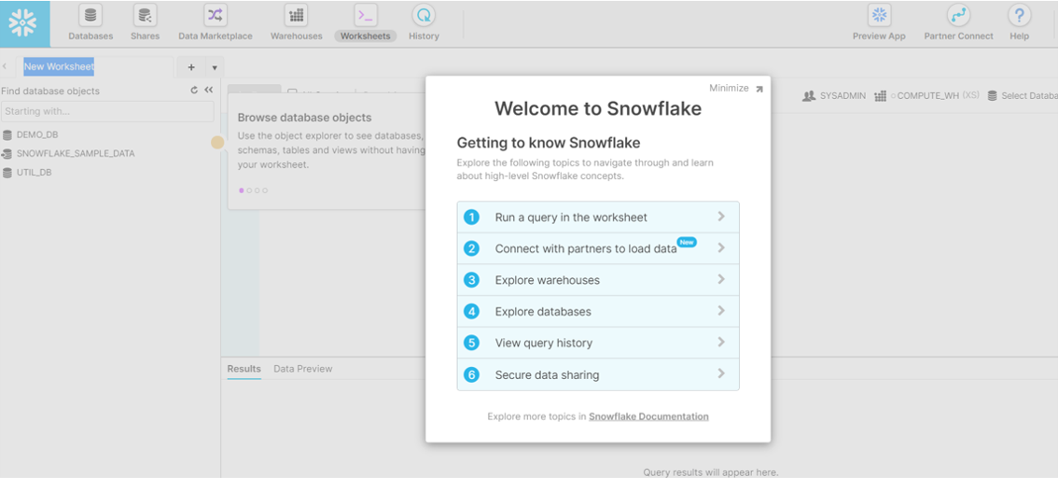Go to the Worksheets page
1058x478 pixels.
click(x=365, y=23)
